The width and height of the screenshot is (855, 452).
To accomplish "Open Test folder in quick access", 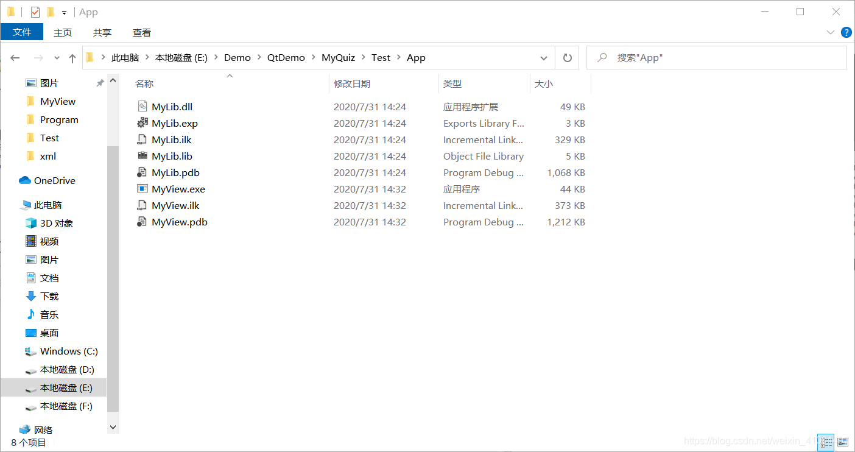I will click(42, 138).
